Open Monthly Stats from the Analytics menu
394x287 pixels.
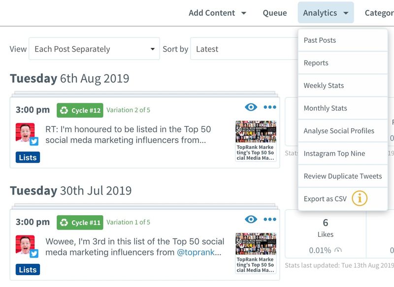[343, 108]
